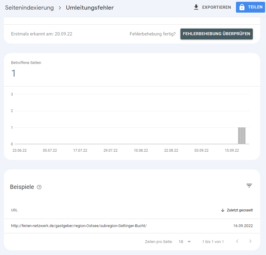This screenshot has height=255, width=266.
Task: Navigate back to Seitenindexierung breadcrumb
Action: point(29,8)
